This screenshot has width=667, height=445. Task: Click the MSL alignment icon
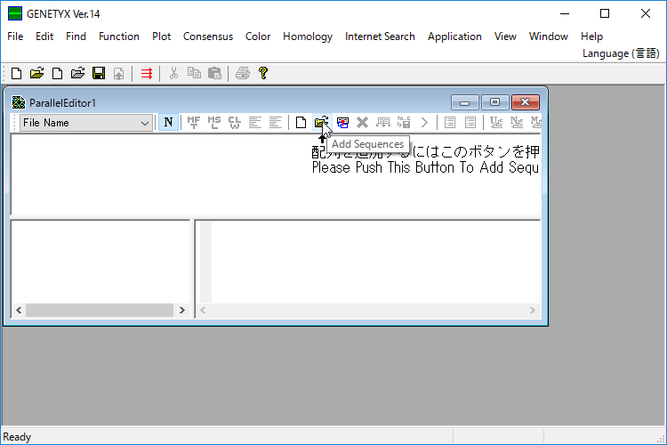(x=214, y=123)
